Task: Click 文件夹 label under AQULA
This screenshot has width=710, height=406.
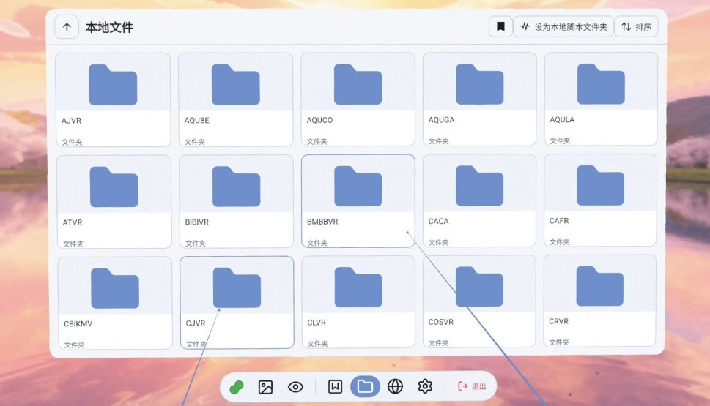Action: click(560, 141)
